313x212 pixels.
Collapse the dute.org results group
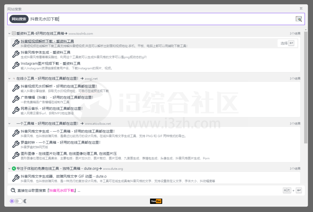(9, 169)
